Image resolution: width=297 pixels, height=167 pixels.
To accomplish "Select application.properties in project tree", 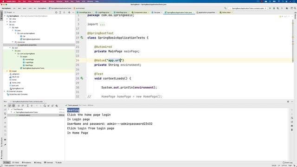I will point(28,45).
